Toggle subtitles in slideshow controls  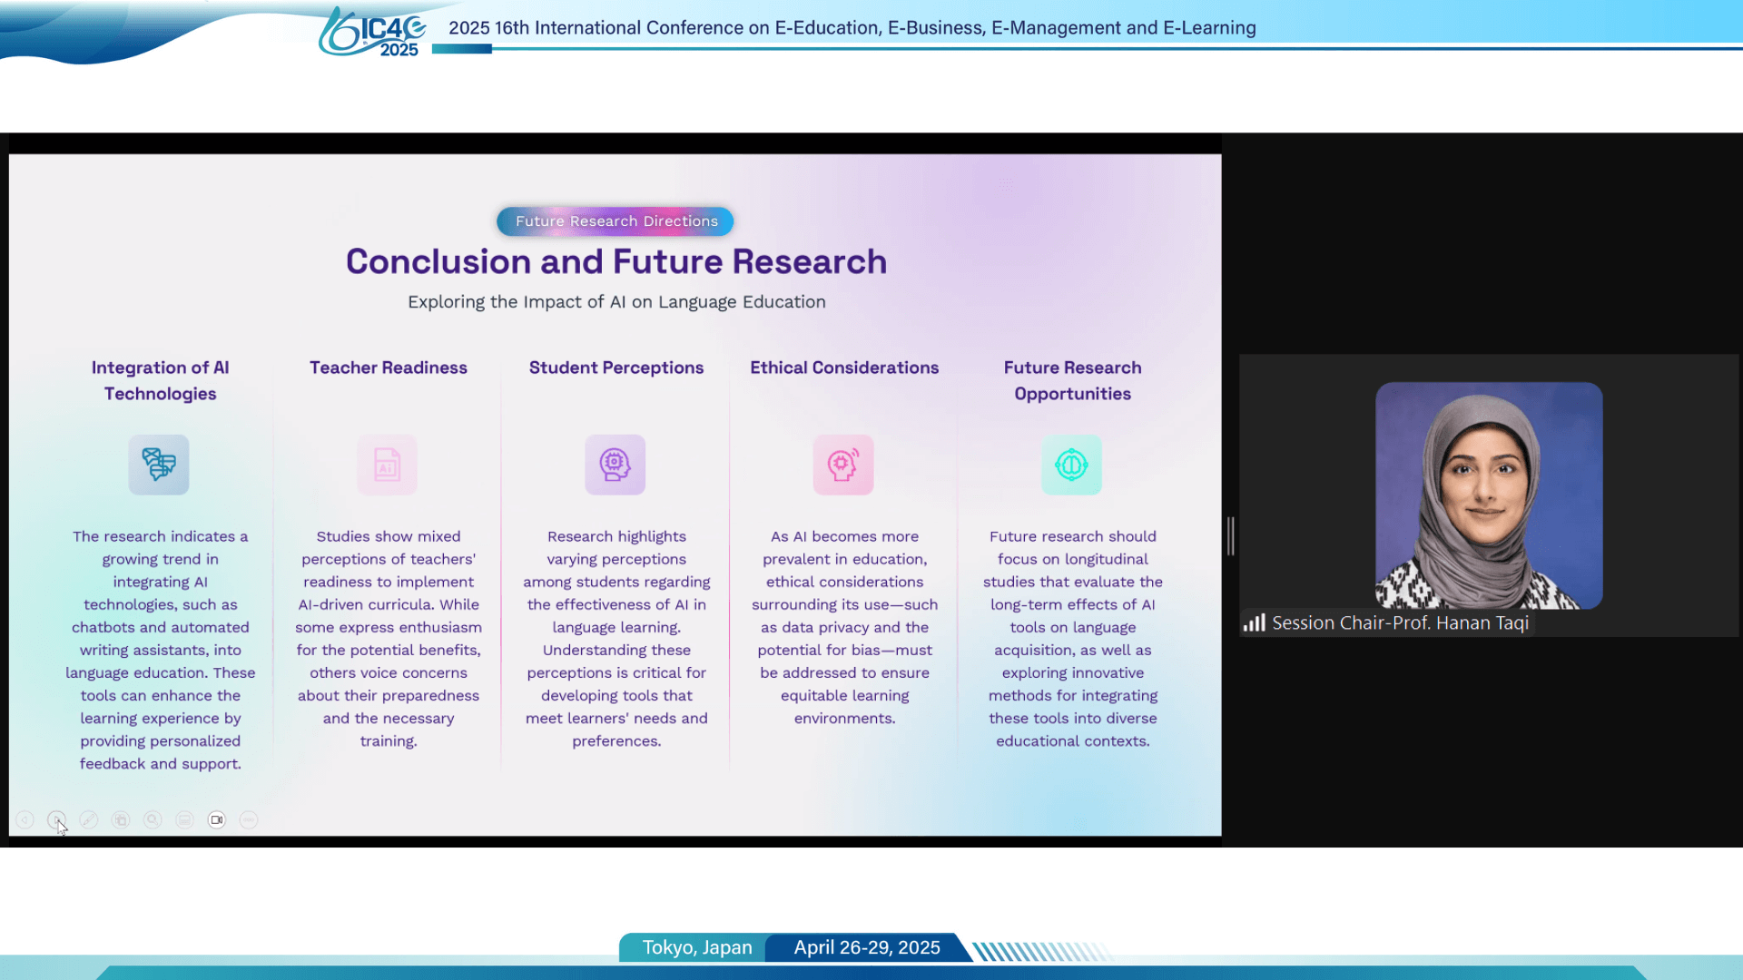(x=184, y=820)
